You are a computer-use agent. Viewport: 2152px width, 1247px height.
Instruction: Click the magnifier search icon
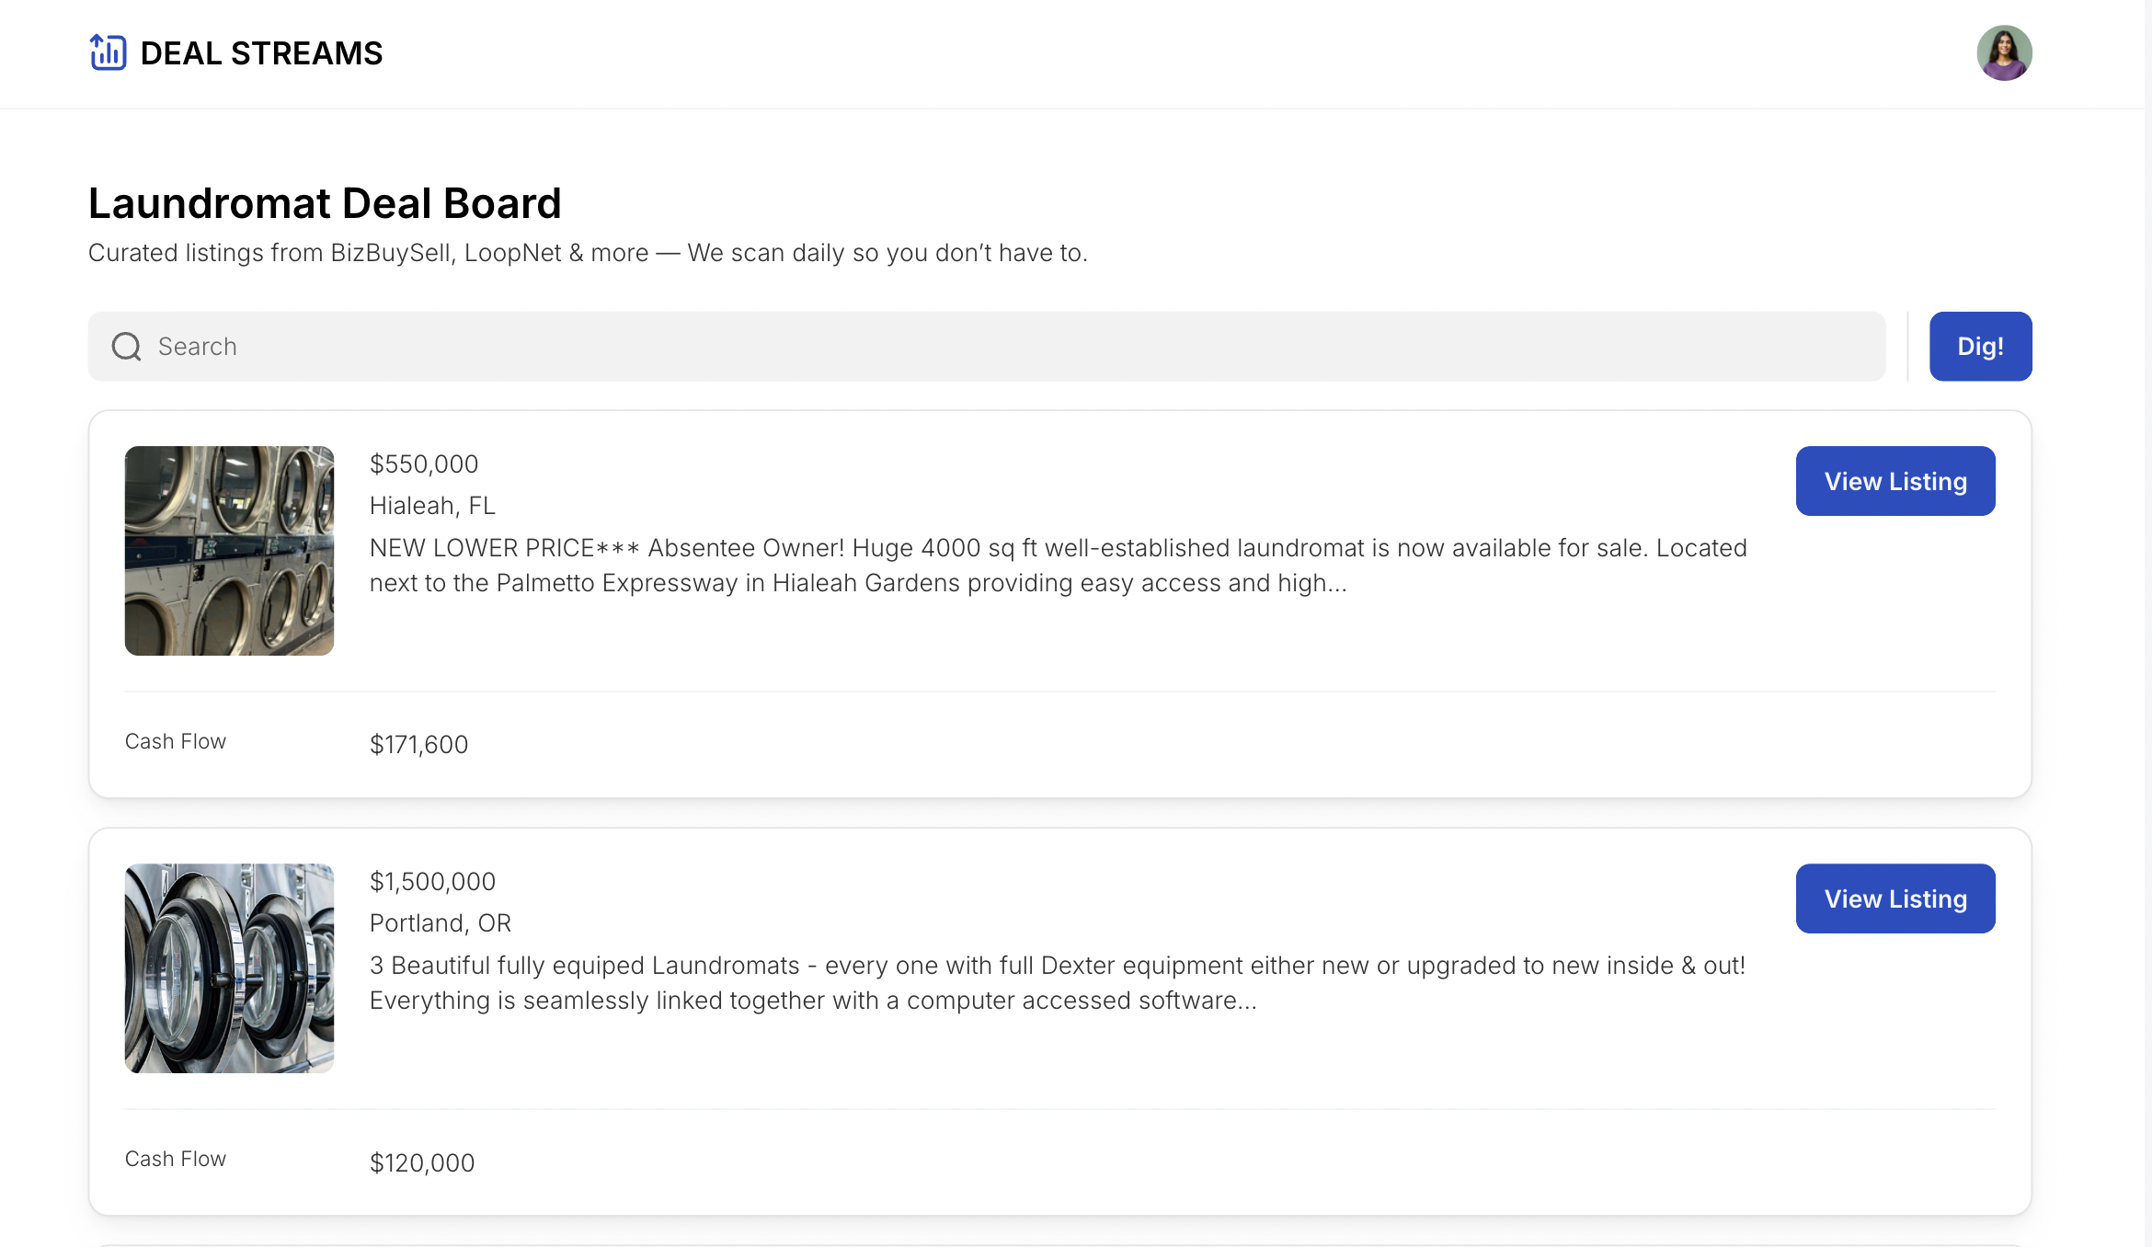coord(126,347)
